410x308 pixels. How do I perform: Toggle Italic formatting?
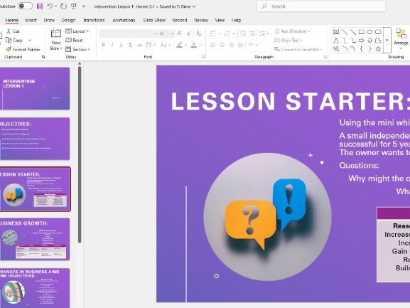point(112,45)
